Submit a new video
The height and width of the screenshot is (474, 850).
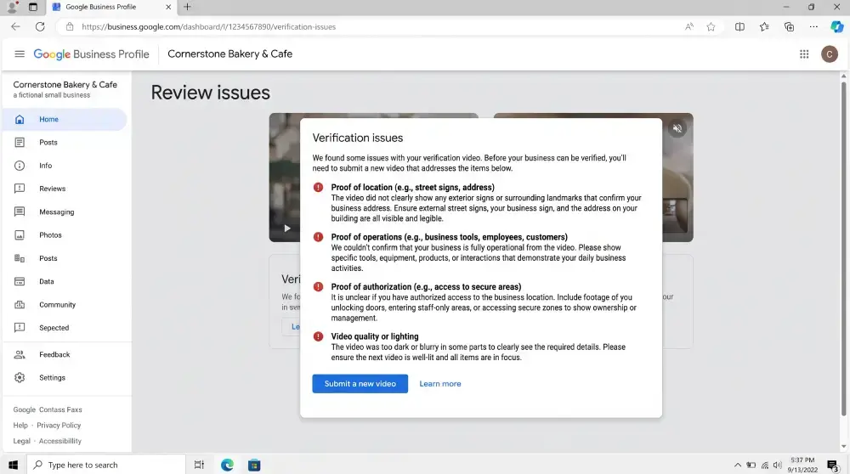click(x=360, y=384)
